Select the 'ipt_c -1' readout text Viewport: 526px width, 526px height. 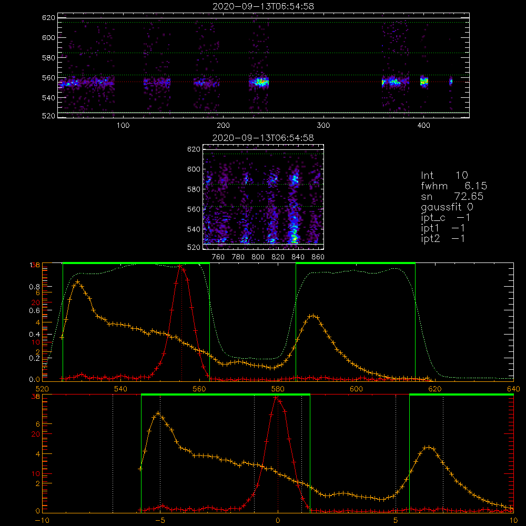pos(446,218)
